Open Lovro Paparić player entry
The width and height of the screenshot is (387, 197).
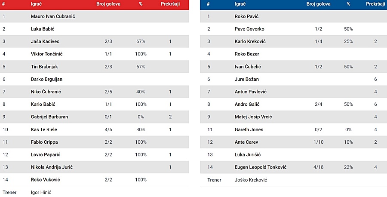pos(46,154)
